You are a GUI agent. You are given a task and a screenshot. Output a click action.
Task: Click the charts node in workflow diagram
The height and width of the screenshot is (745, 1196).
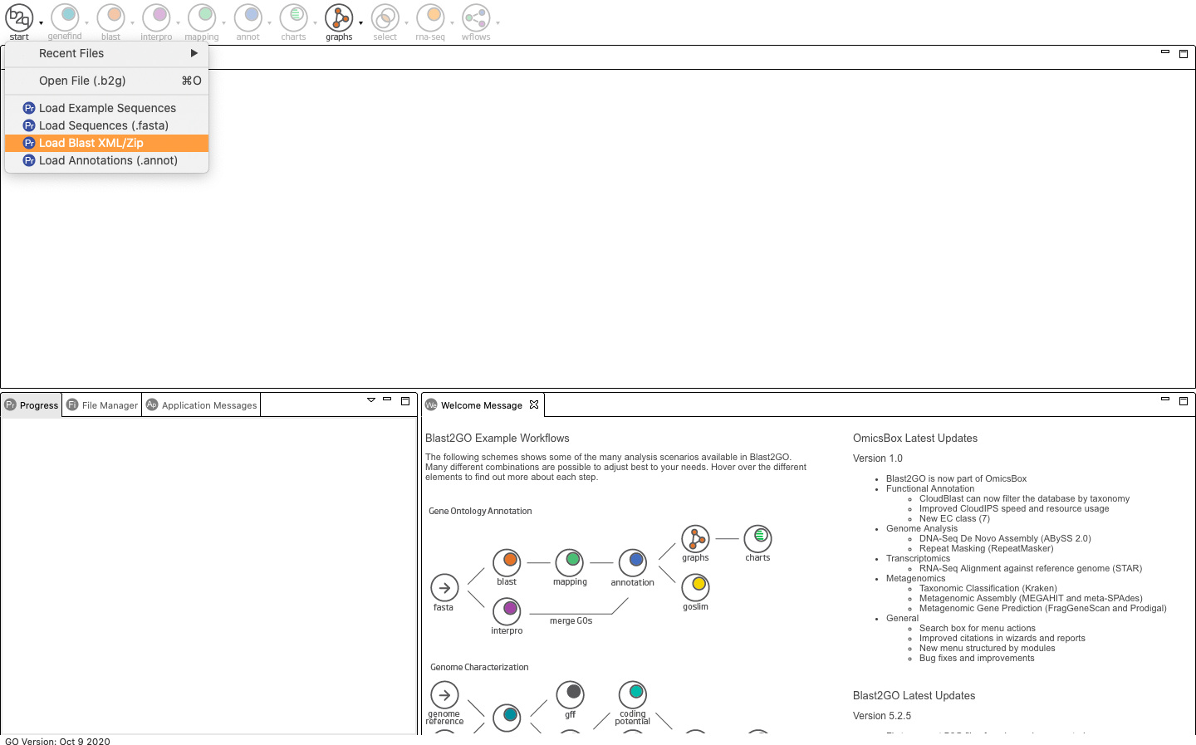pyautogui.click(x=757, y=538)
